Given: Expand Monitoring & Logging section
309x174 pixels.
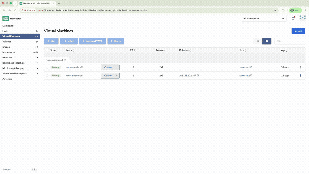Looking at the screenshot, I should [x=20, y=68].
